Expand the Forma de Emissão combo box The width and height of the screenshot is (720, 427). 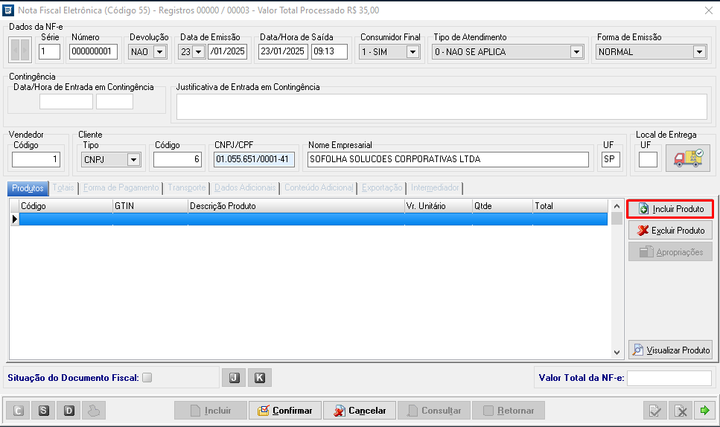tap(698, 52)
